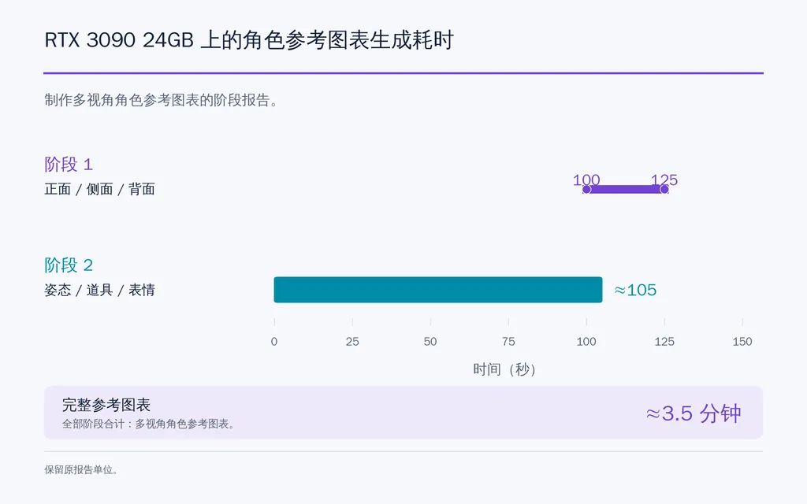The width and height of the screenshot is (807, 504).
Task: Click the subtitle '制作多视角角色参考图表的阶段报告。'
Action: (x=161, y=100)
